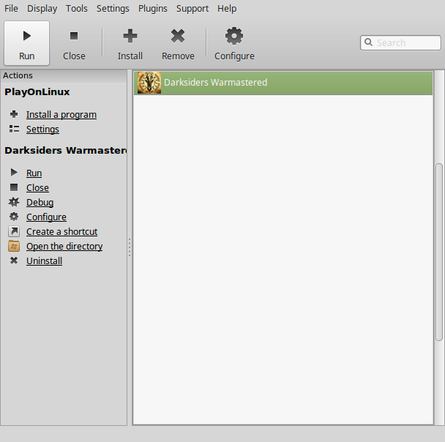Click the sidebar Close link
Viewport: 445px width, 442px height.
[37, 188]
